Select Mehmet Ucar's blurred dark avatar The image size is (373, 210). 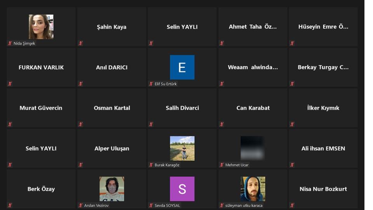253,148
